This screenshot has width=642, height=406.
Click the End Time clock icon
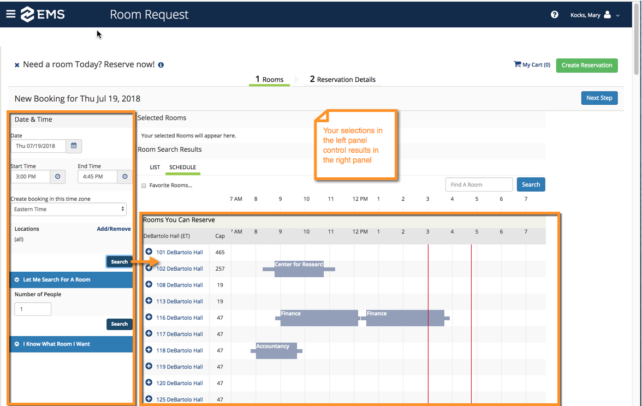pos(125,176)
